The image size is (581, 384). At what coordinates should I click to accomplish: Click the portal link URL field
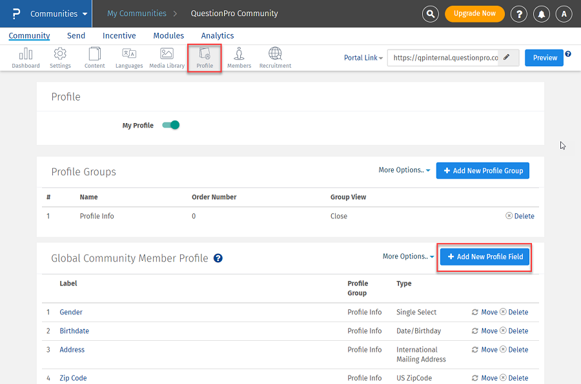(445, 58)
